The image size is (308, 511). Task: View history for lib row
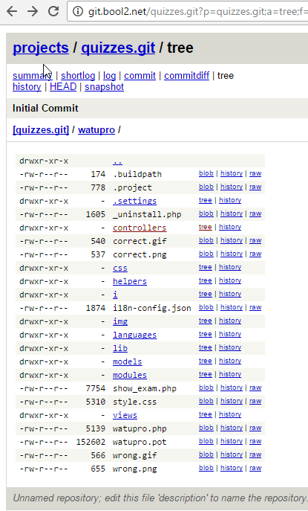pyautogui.click(x=230, y=347)
